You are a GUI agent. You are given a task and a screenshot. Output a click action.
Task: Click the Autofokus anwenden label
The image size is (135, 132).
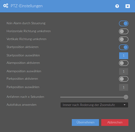21,105
